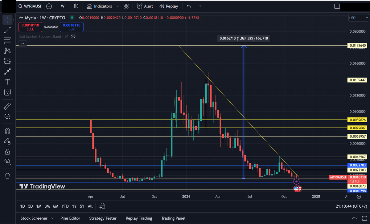
Task: Select the text annotation tool
Action: pos(8,82)
